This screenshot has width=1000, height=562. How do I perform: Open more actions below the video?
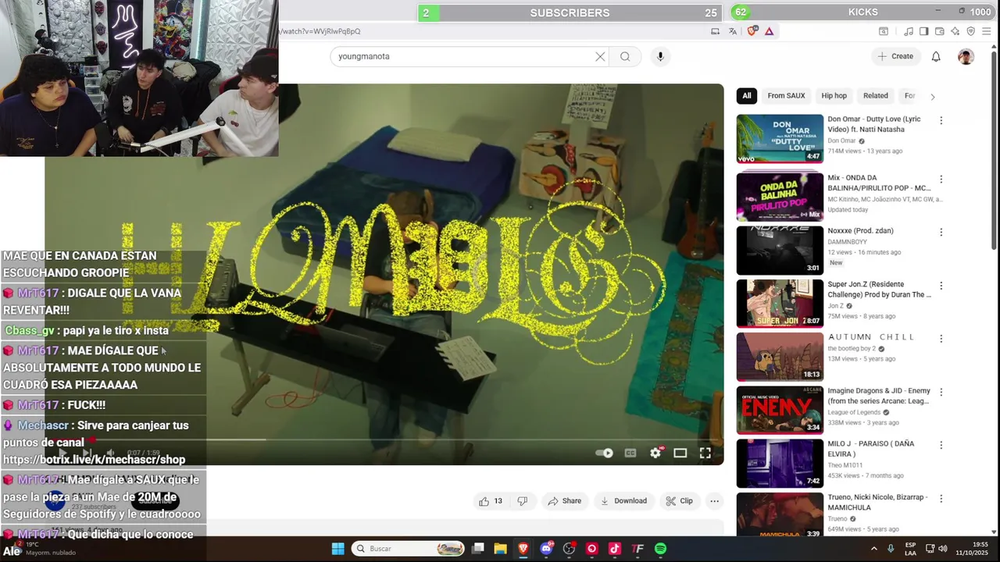pyautogui.click(x=714, y=501)
